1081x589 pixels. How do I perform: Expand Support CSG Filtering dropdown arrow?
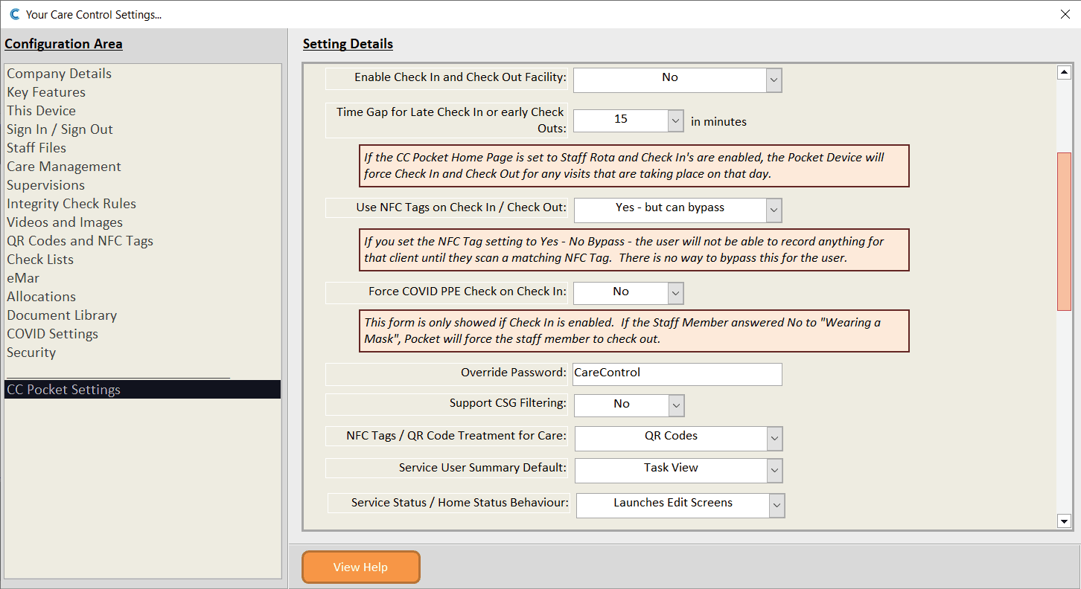click(x=676, y=405)
